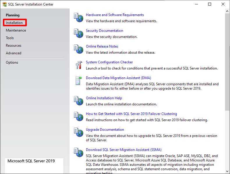230x174 pixels.
Task: Click the Online Release Notes icon
Action: coord(79,49)
